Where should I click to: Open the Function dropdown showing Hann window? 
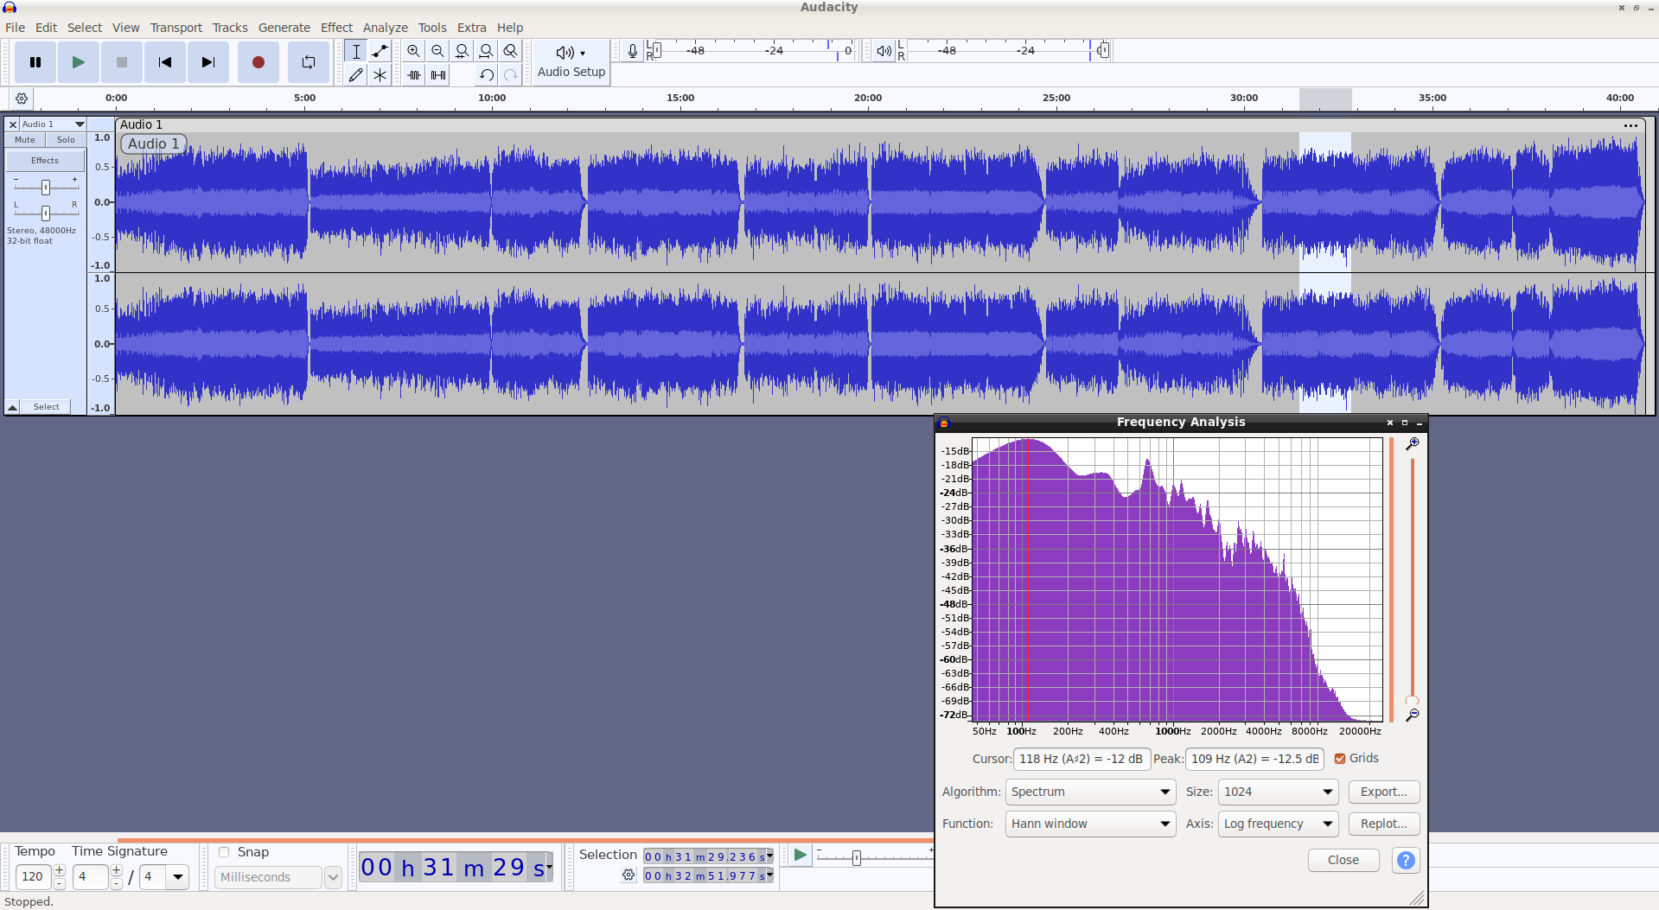(x=1090, y=824)
